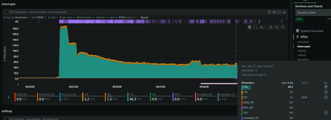Image resolution: width=331 pixels, height=120 pixels.
Task: Click the AR% filter button
Action: (x=299, y=19)
